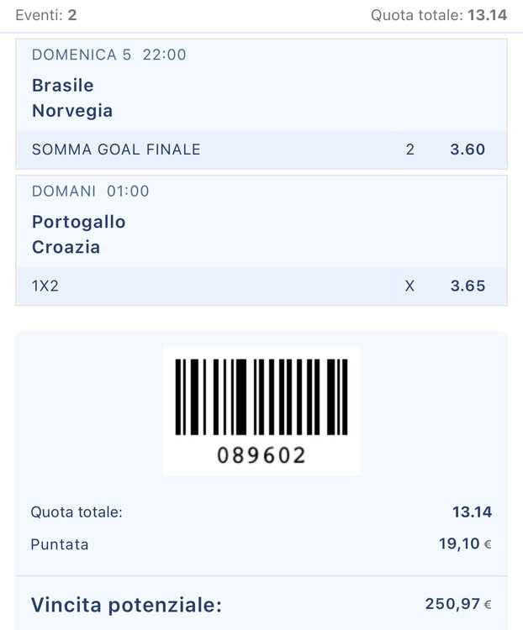Screen dimensions: 523x630
Task: Click the top Quota totale 13.14 label
Action: point(439,15)
